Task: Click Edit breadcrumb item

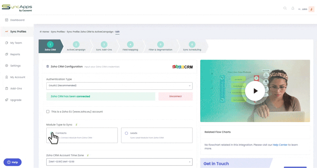Action: tap(118, 32)
